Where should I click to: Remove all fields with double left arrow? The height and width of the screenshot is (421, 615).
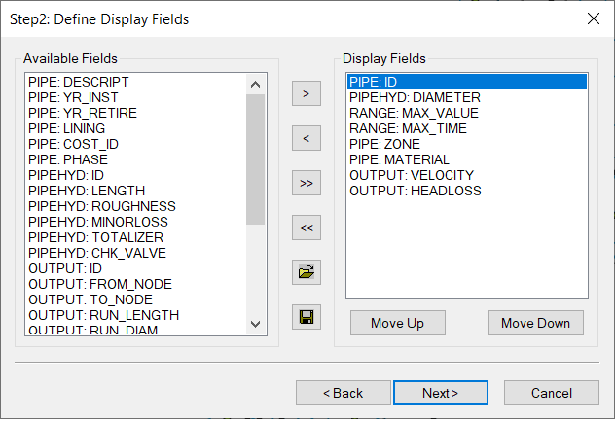point(307,228)
